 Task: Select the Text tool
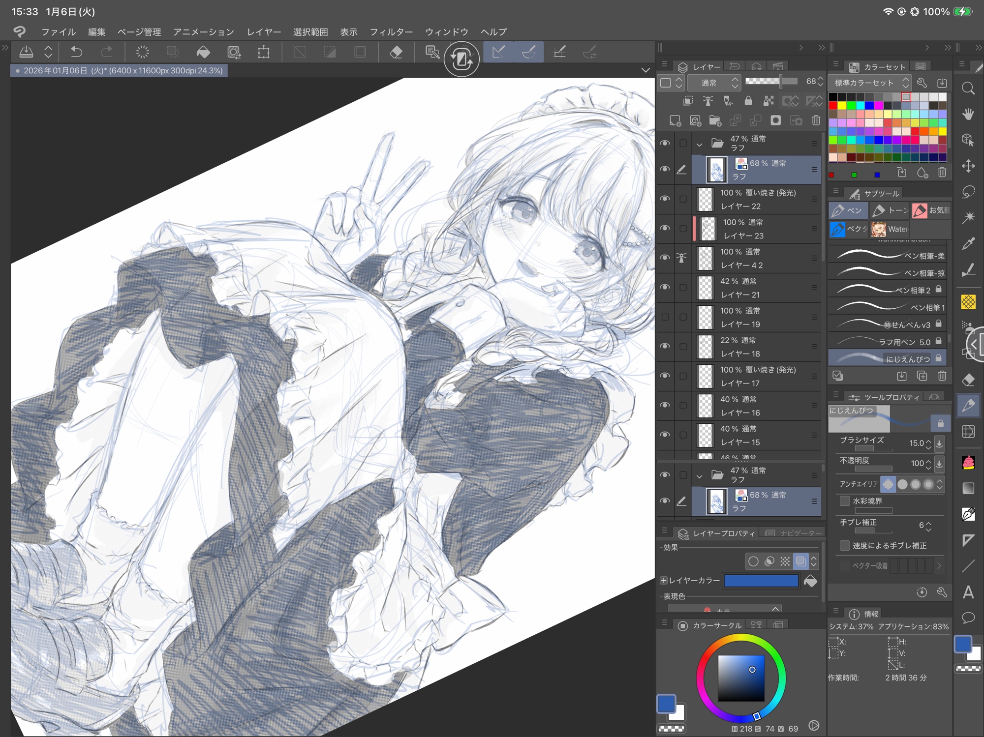click(x=968, y=592)
